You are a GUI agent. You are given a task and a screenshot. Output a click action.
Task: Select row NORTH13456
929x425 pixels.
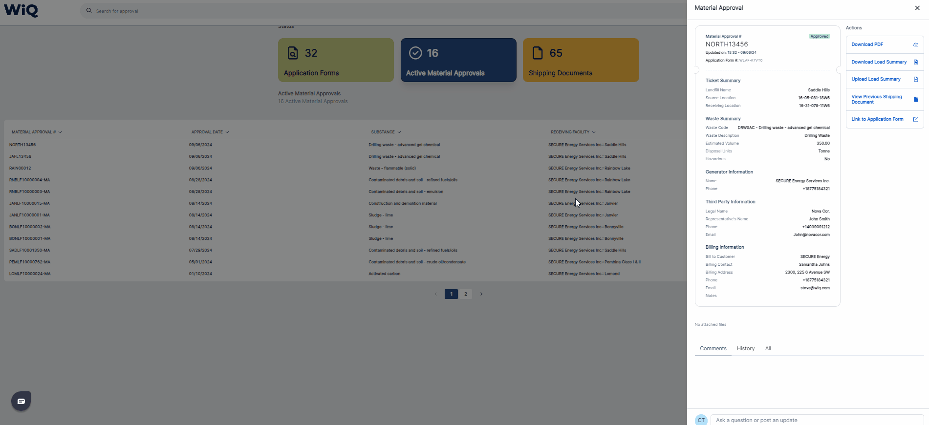point(346,145)
